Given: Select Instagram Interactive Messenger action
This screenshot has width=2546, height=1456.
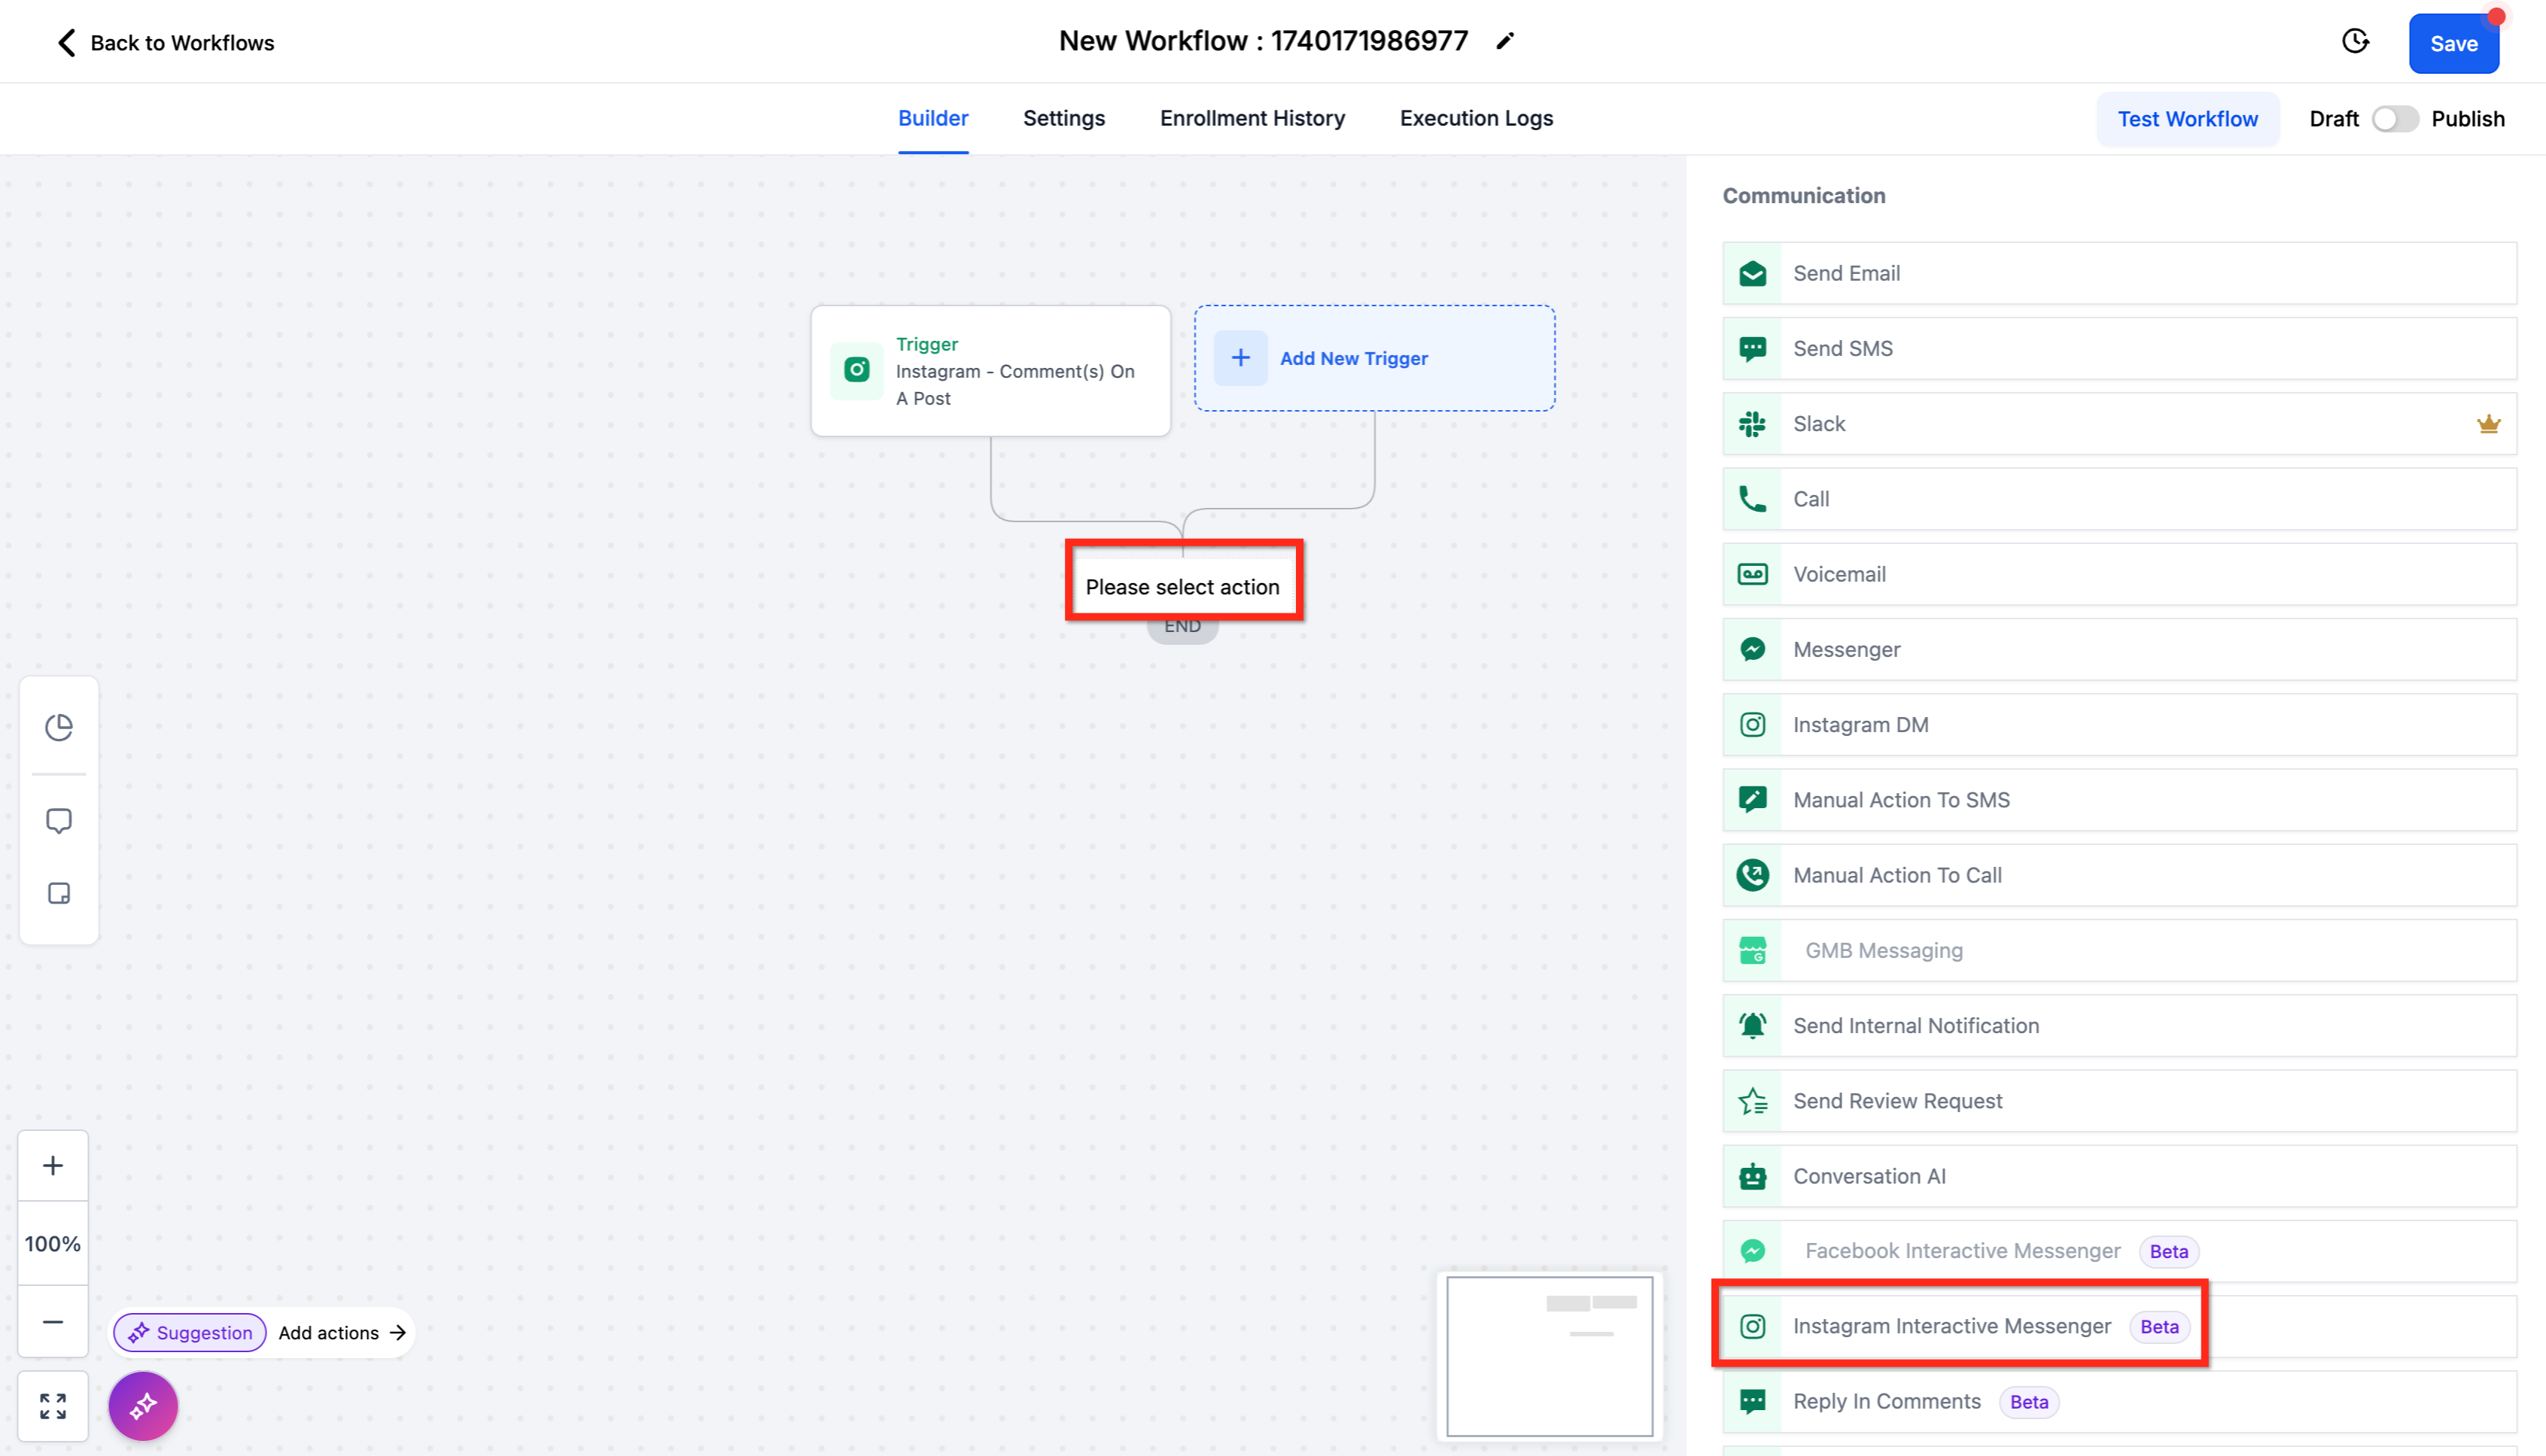Looking at the screenshot, I should click(1951, 1326).
